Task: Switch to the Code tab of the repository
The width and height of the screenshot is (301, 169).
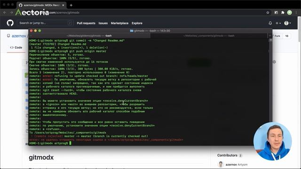Action: tap(16, 47)
